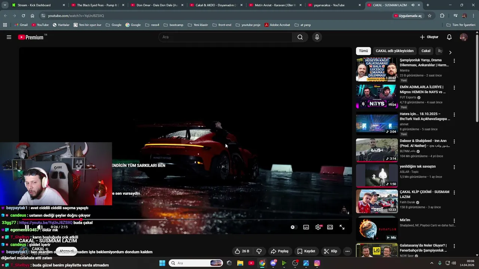Create a clip with the Klip button
The image size is (479, 269).
click(330, 251)
